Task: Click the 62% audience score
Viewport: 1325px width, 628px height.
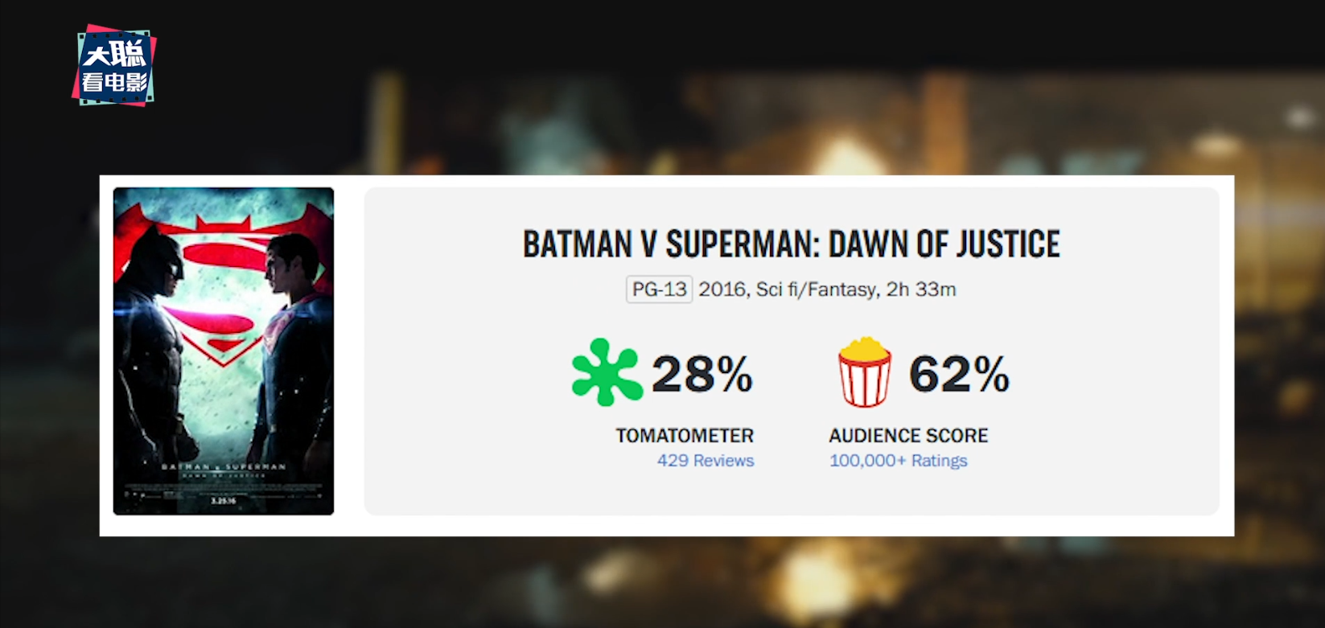Action: 958,374
